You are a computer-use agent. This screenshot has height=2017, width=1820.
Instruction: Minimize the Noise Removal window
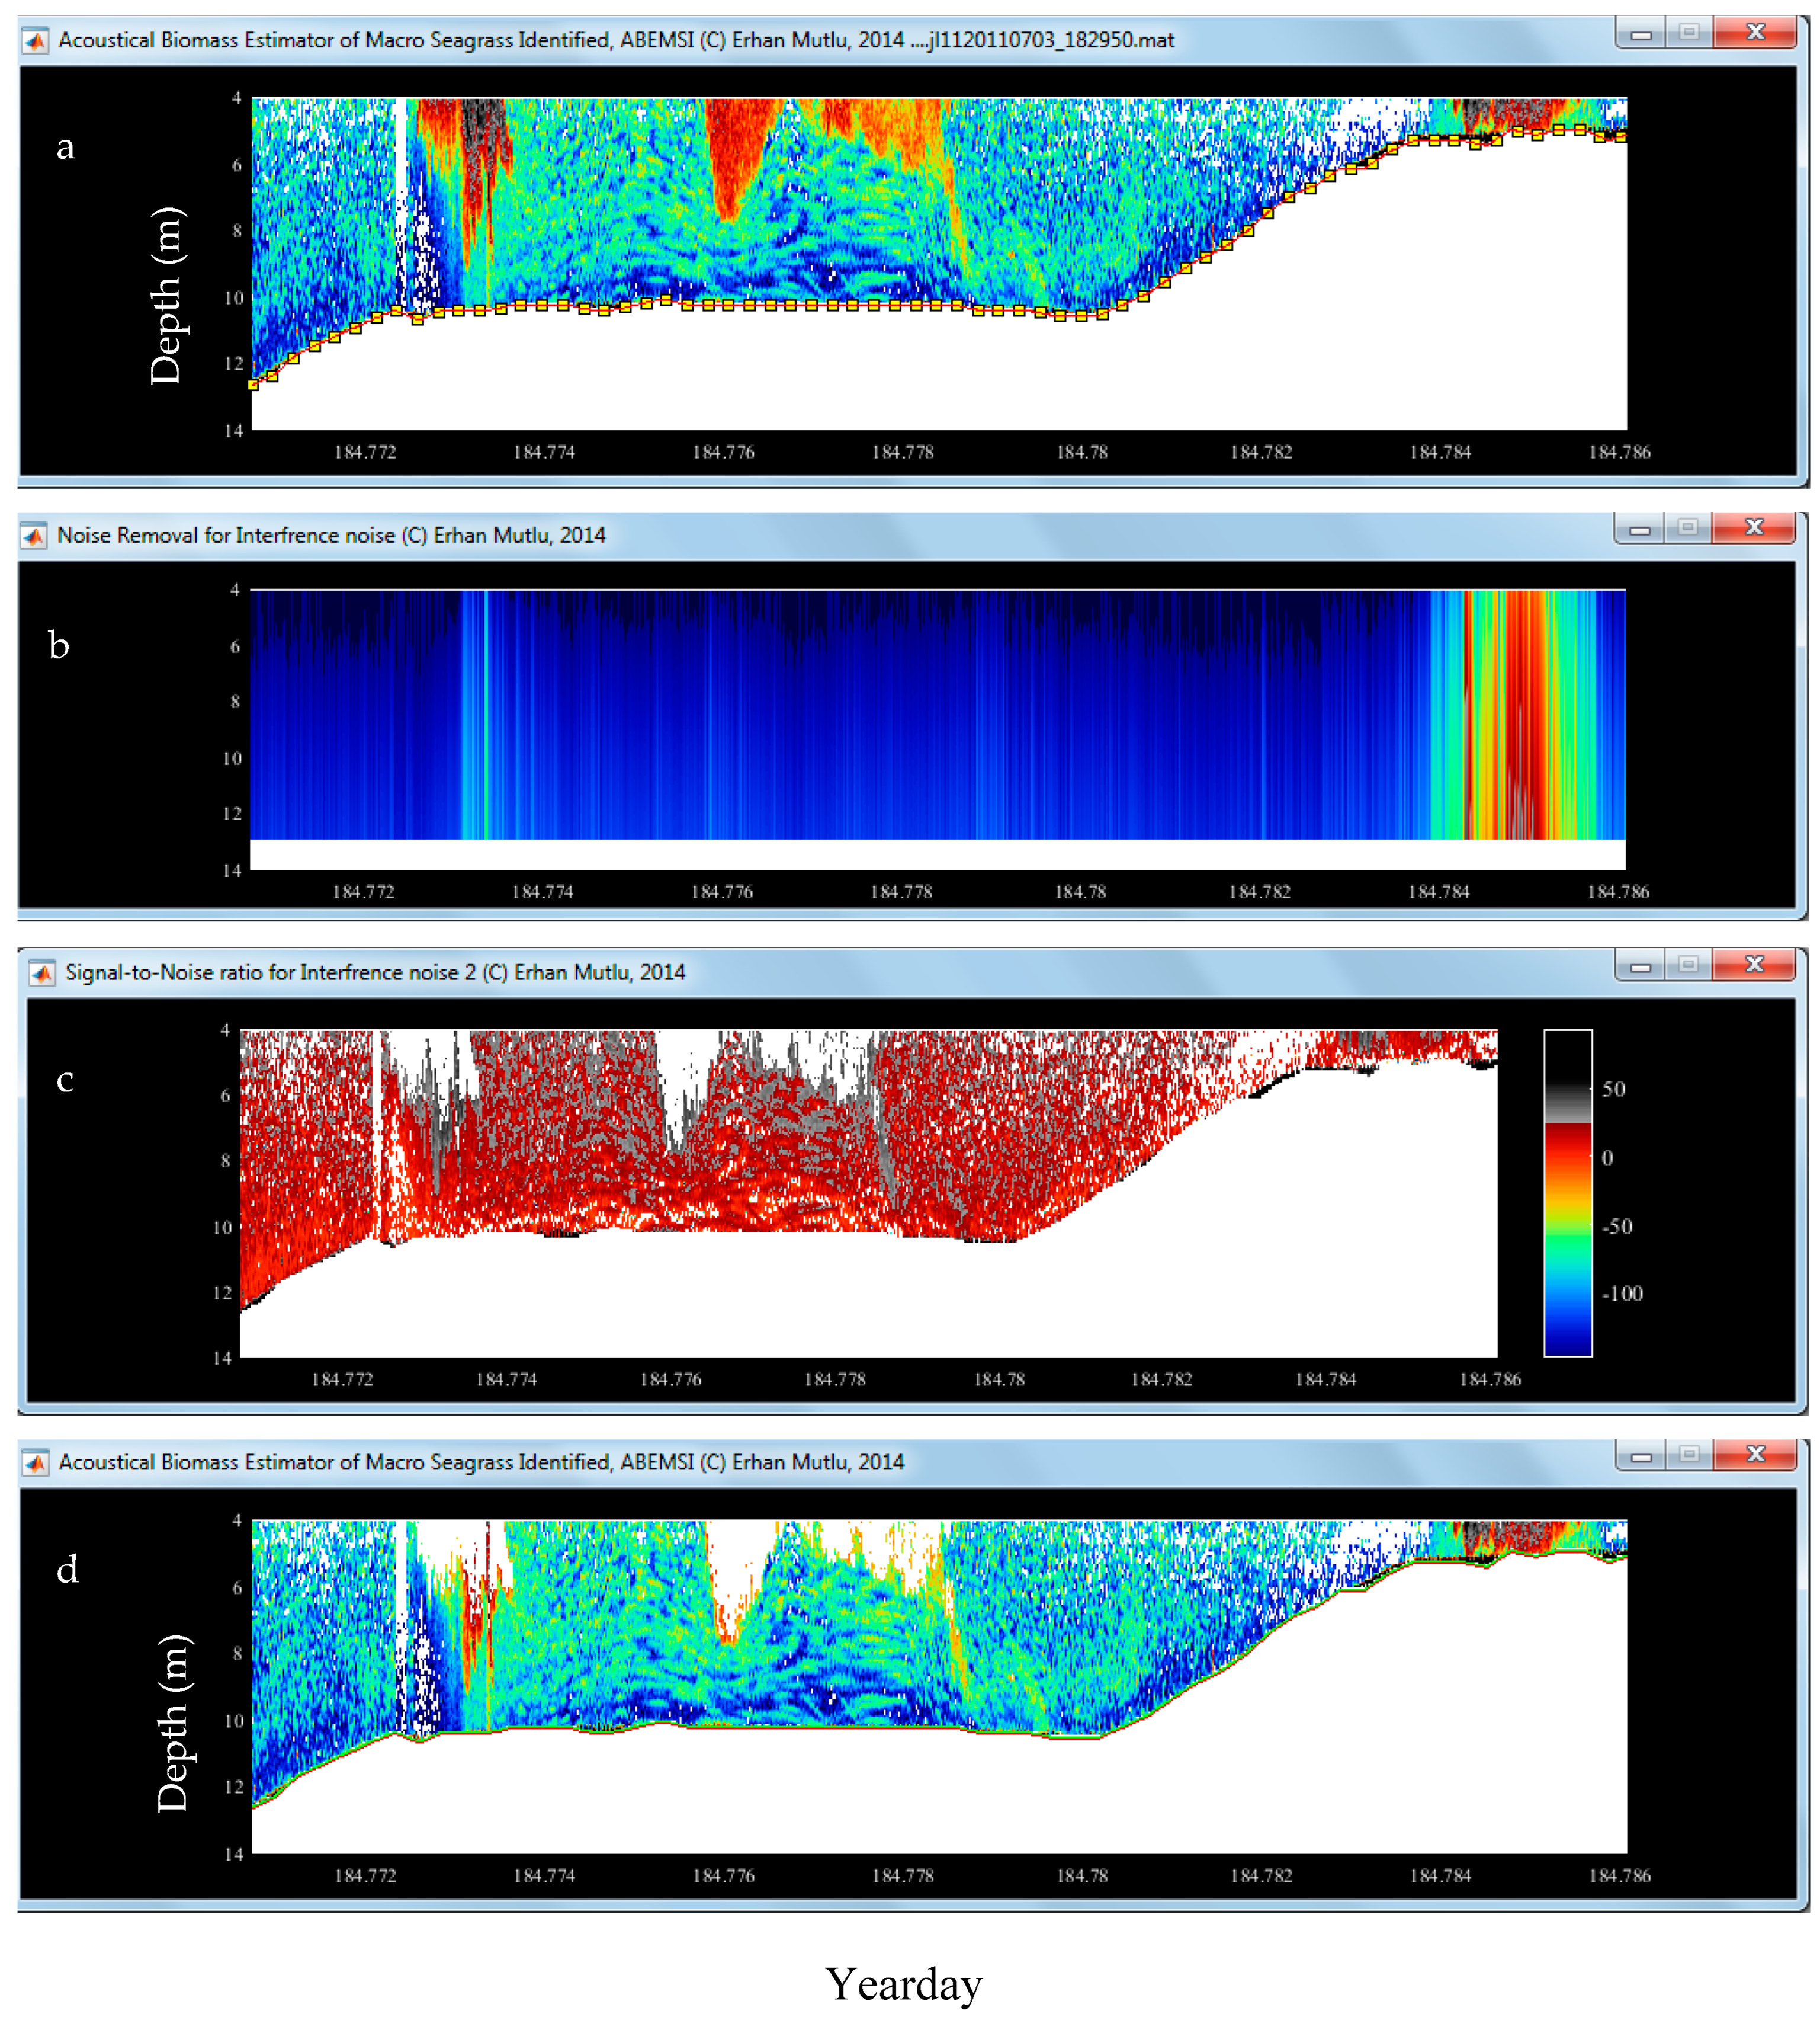pos(1639,529)
